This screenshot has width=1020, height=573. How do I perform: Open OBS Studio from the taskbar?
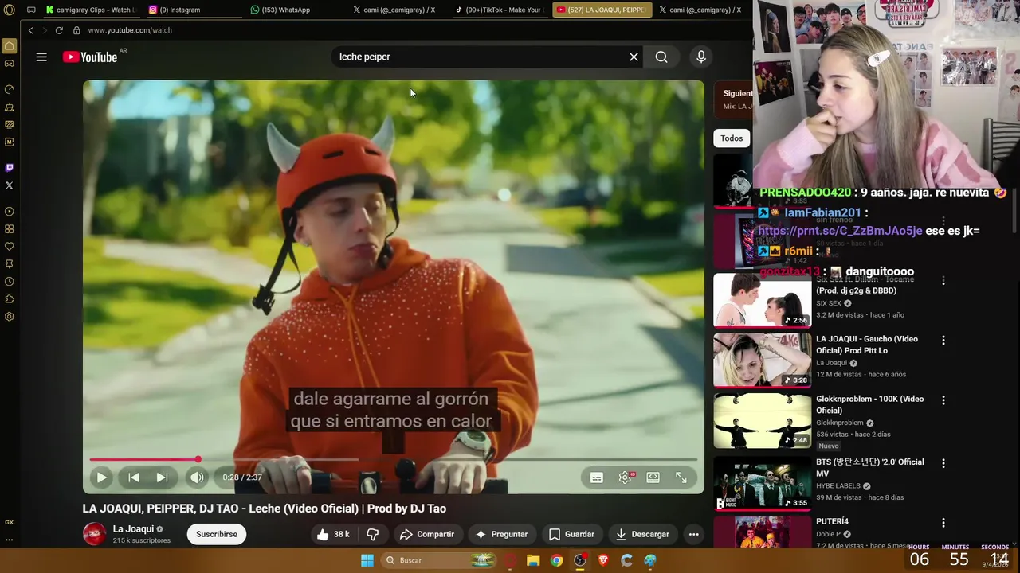tap(580, 560)
